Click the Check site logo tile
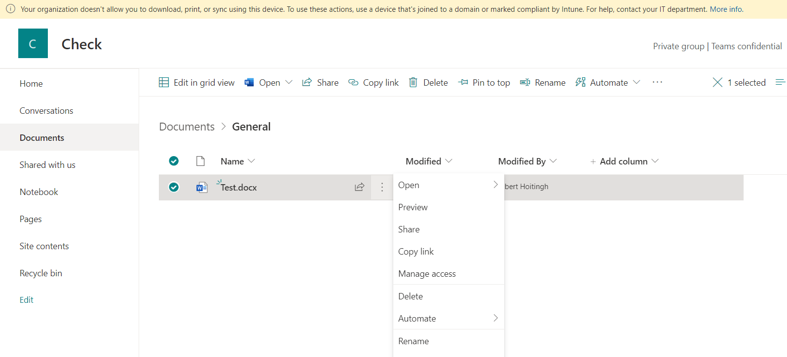The height and width of the screenshot is (357, 787). [x=33, y=43]
